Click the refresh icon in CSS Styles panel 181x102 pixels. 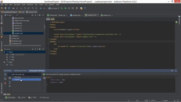tap(5, 75)
